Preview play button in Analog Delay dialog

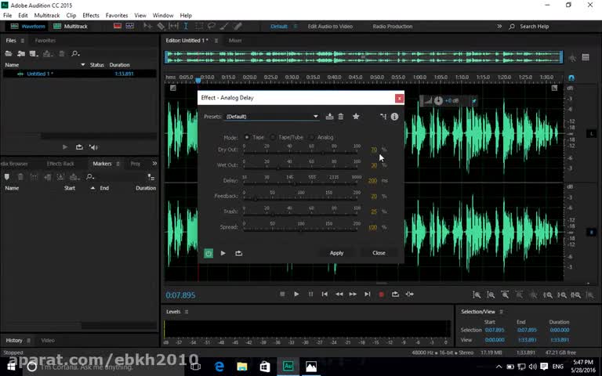(x=223, y=253)
